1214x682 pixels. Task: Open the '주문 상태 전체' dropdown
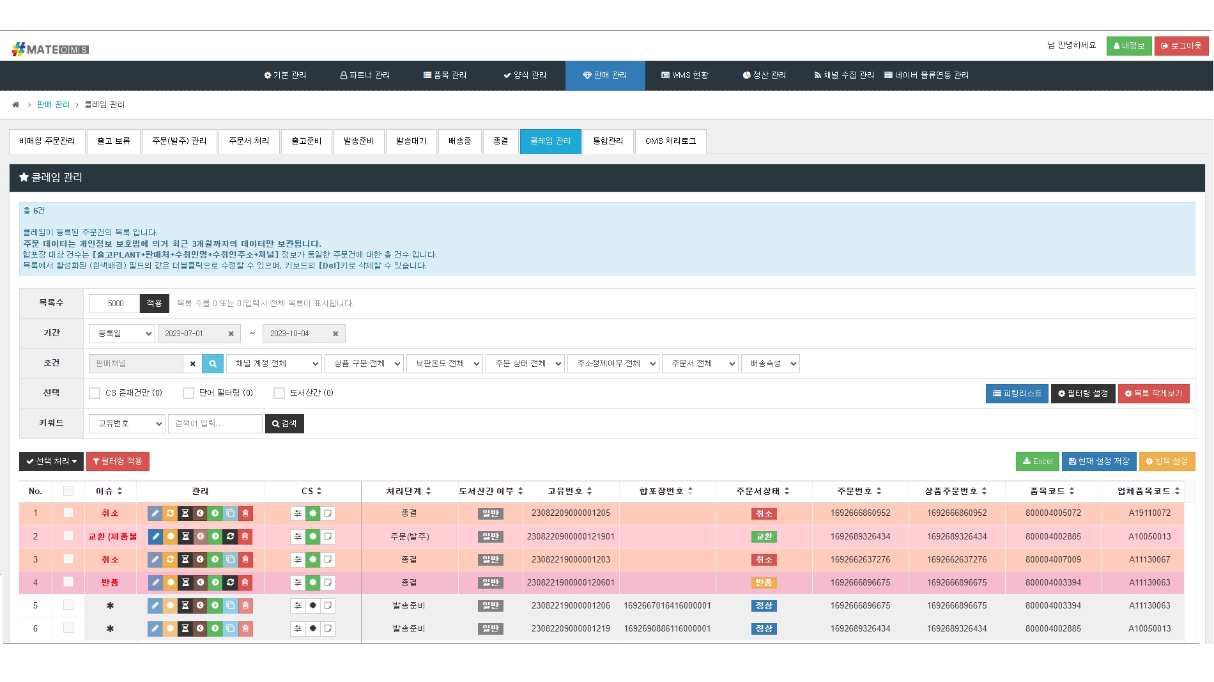point(525,364)
